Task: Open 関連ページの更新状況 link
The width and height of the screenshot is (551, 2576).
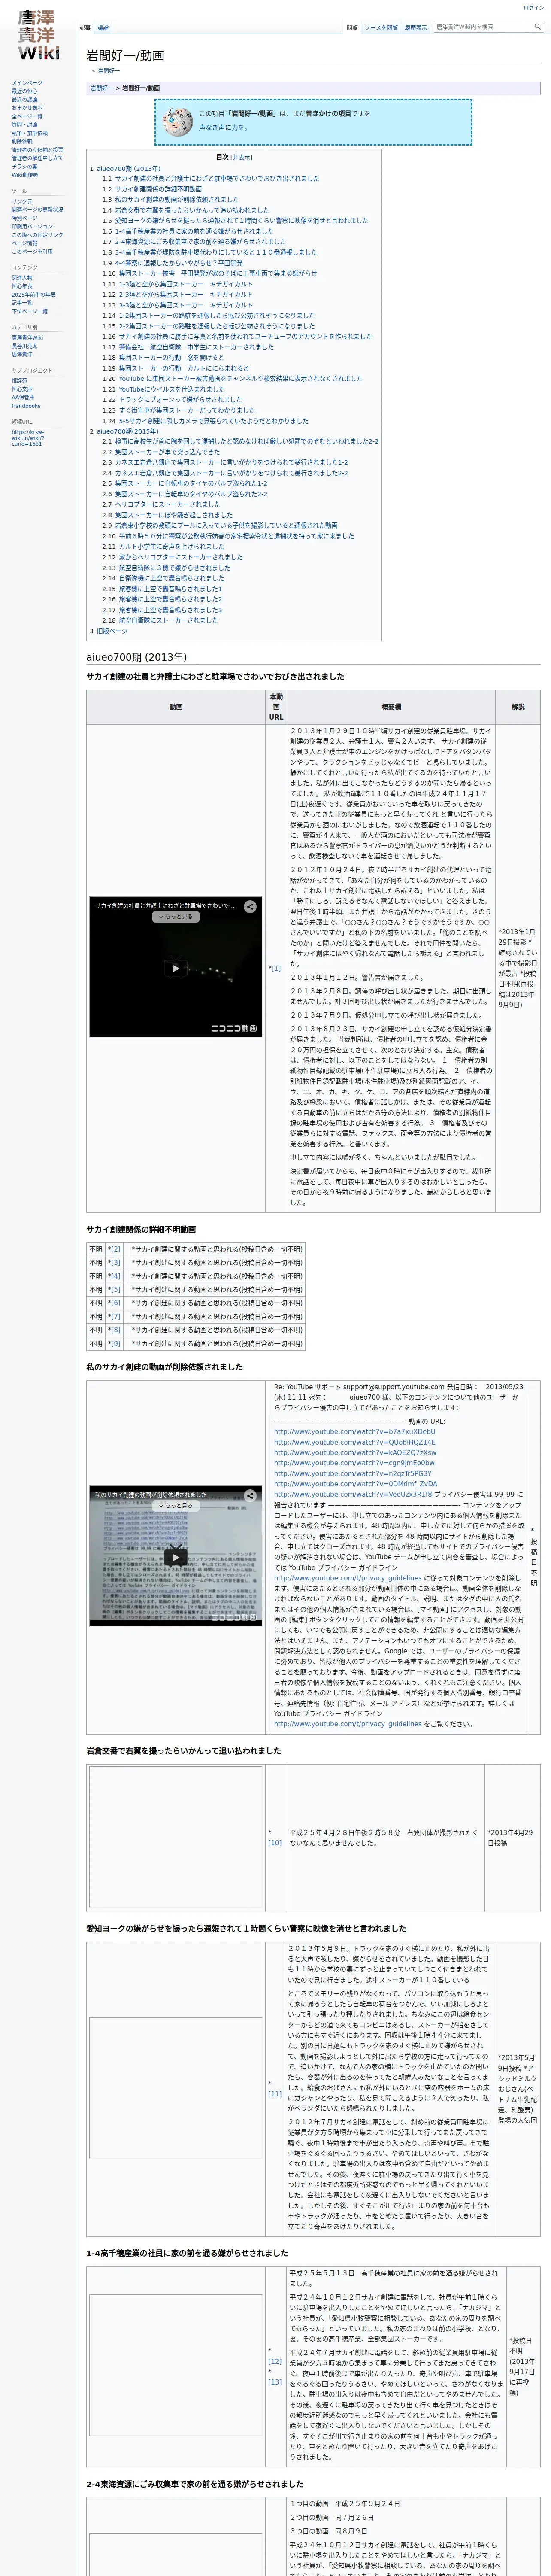Action: pyautogui.click(x=37, y=210)
